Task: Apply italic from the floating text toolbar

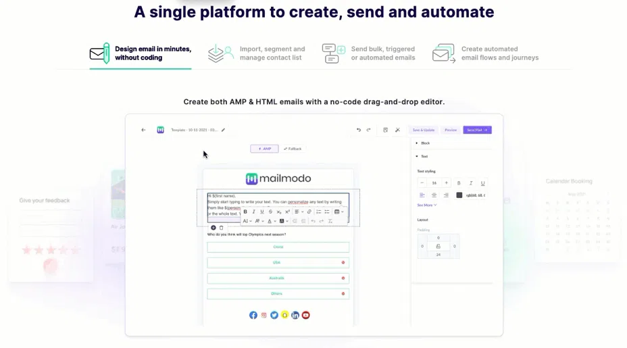Action: coord(253,212)
